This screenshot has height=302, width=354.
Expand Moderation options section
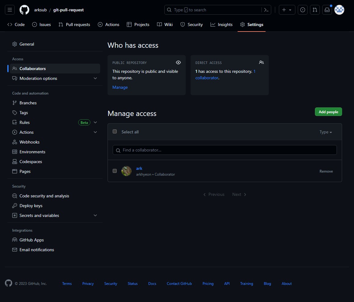(x=95, y=78)
